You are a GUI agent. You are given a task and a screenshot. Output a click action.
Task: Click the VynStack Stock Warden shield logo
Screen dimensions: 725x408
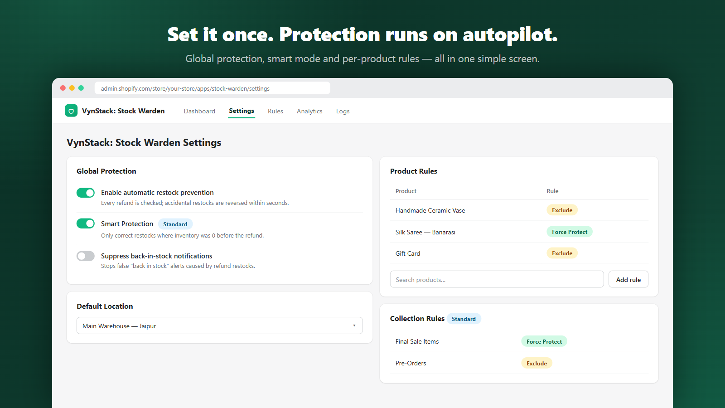click(71, 111)
